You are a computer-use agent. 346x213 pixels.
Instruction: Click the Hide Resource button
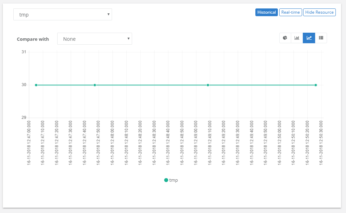click(319, 12)
